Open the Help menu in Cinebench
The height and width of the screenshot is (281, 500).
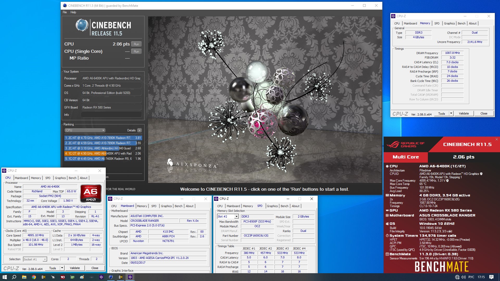(x=73, y=12)
